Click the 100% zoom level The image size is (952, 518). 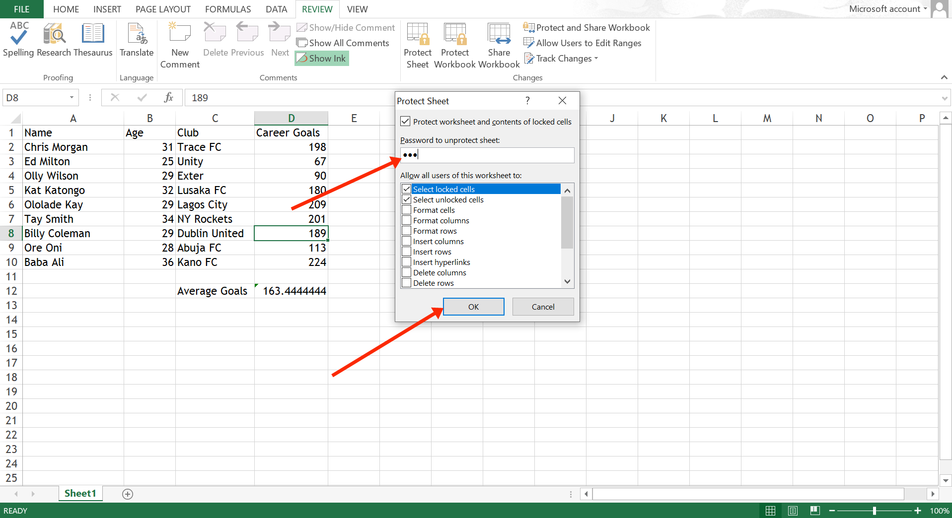(x=940, y=511)
